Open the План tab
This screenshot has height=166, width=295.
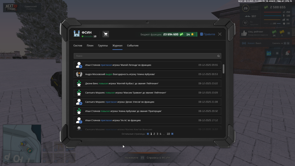point(90,46)
